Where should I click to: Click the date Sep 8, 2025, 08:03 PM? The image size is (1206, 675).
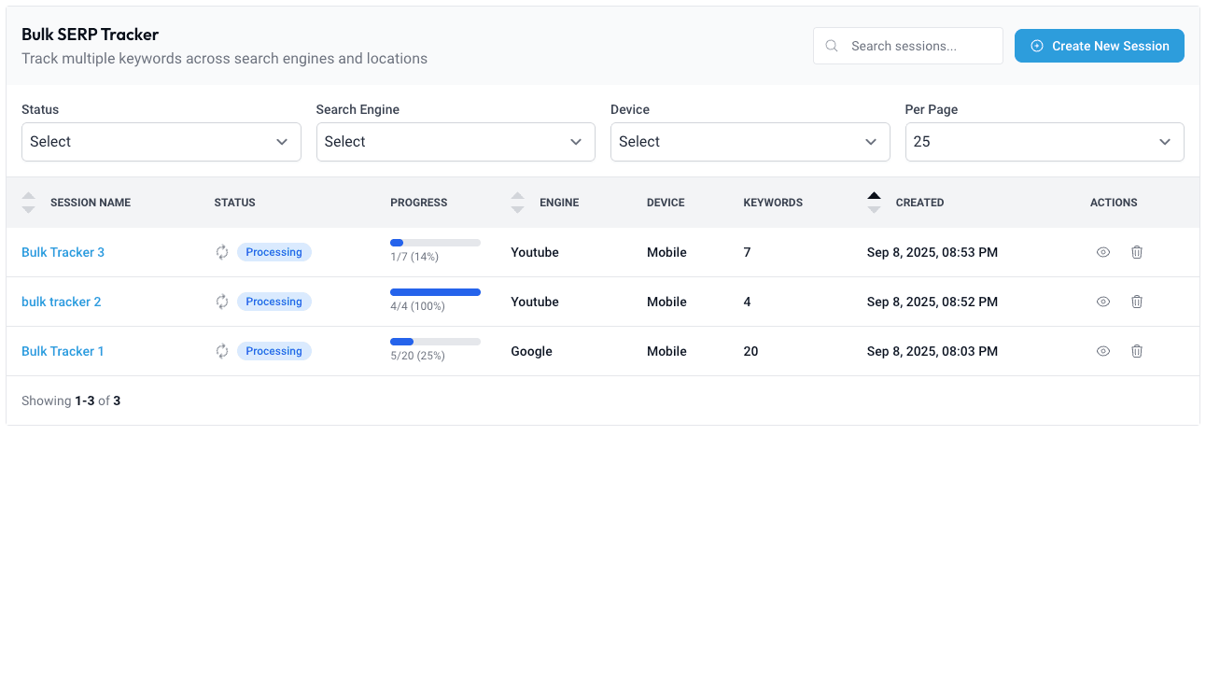(x=933, y=351)
